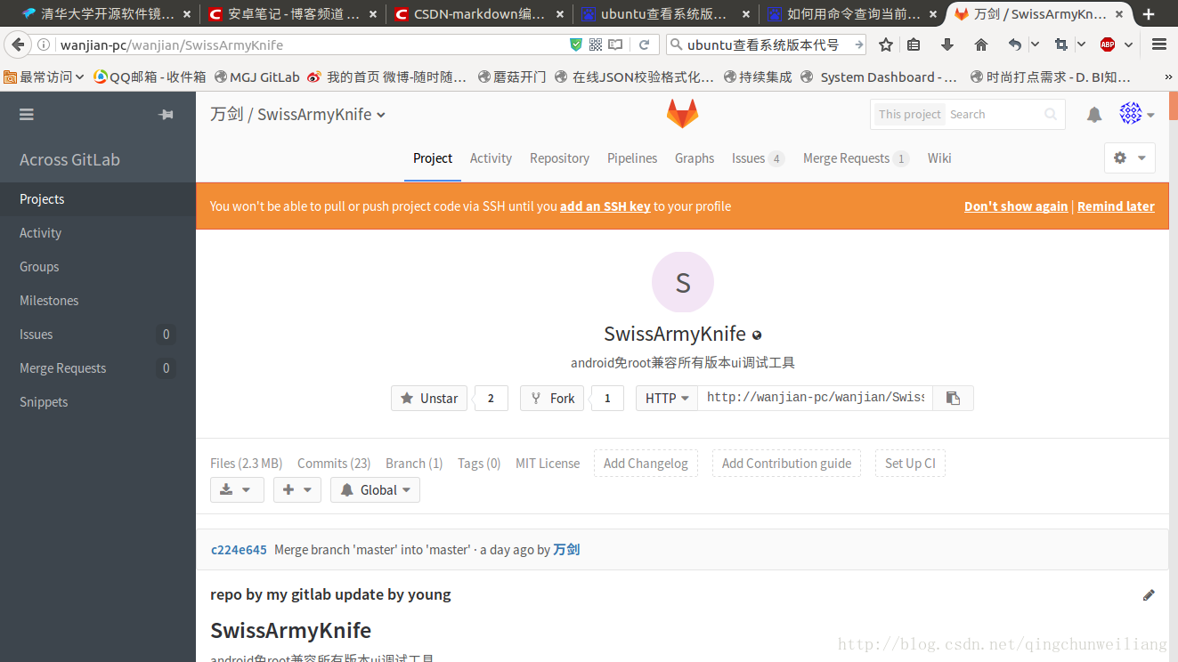This screenshot has width=1178, height=662.
Task: Open the Firefox hamburger menu
Action: (1159, 44)
